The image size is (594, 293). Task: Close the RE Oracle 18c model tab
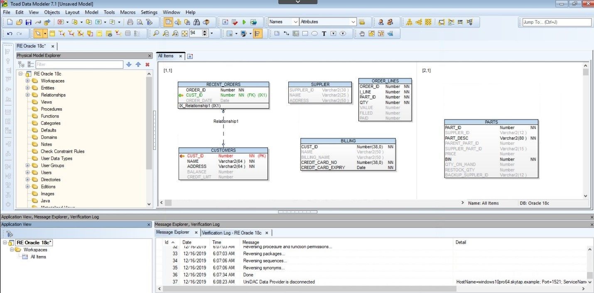click(x=53, y=46)
